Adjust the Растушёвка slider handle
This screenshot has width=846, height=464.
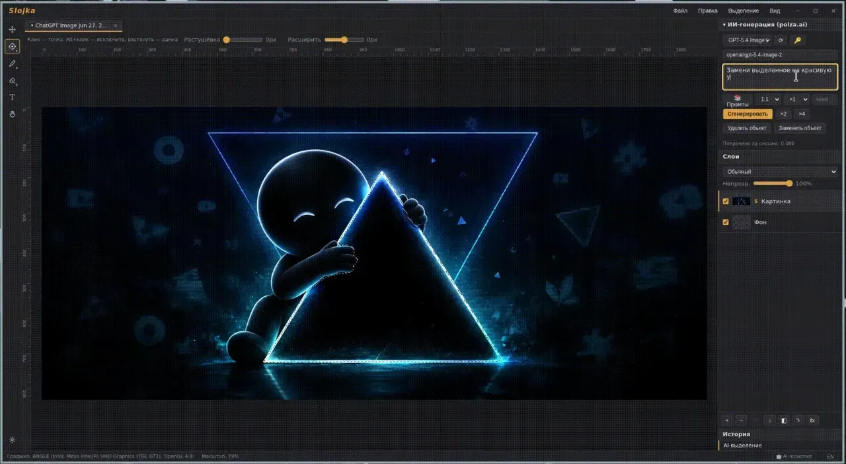click(x=226, y=40)
